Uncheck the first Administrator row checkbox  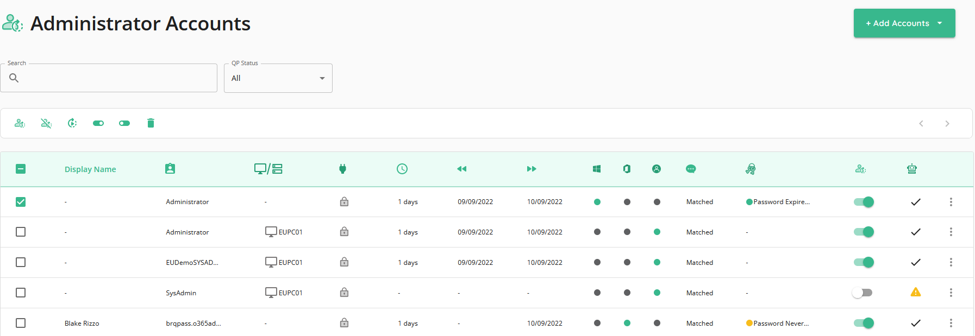(21, 202)
